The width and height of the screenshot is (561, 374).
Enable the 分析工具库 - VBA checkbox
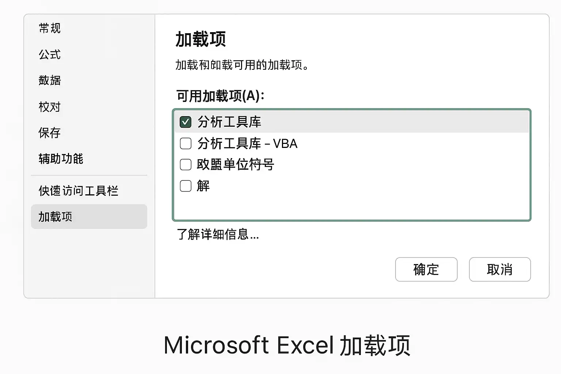186,143
